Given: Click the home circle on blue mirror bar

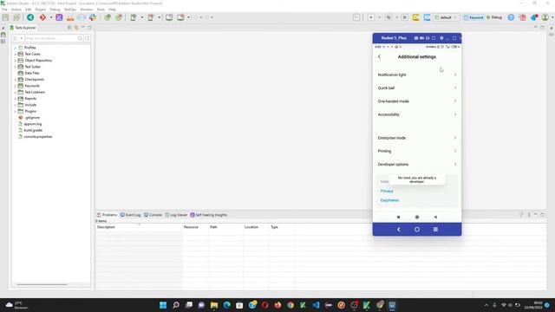Looking at the screenshot, I should 417,230.
